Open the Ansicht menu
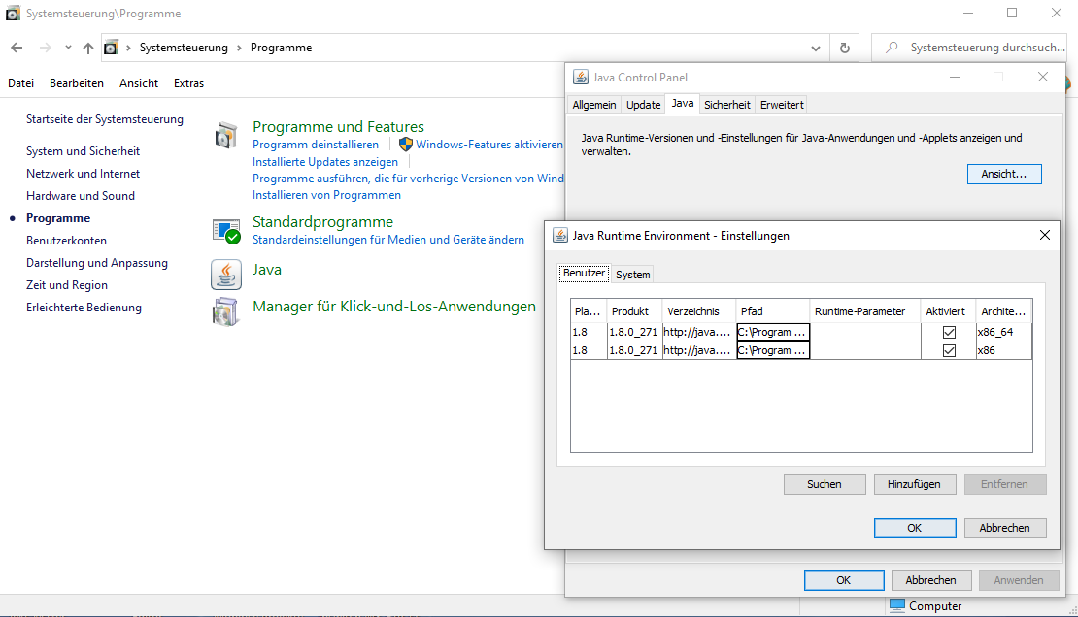Screen dimensions: 1078x617 tap(139, 83)
